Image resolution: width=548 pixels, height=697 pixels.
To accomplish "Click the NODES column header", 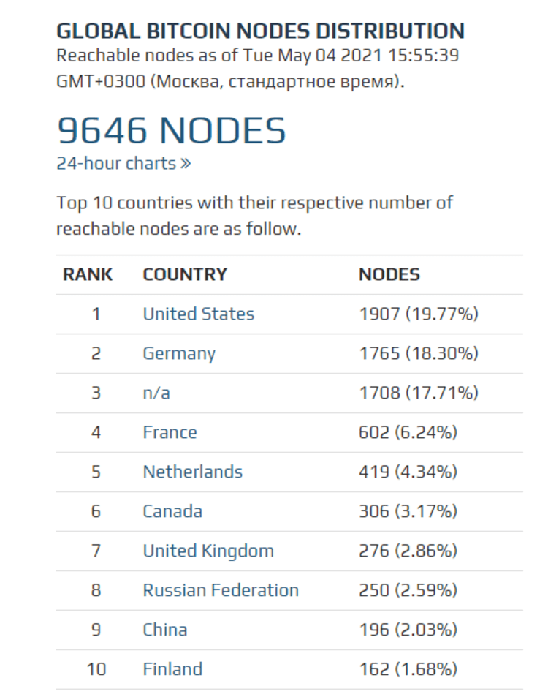I will pyautogui.click(x=389, y=275).
